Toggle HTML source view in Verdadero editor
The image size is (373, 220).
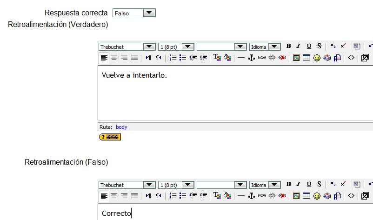[x=351, y=58]
